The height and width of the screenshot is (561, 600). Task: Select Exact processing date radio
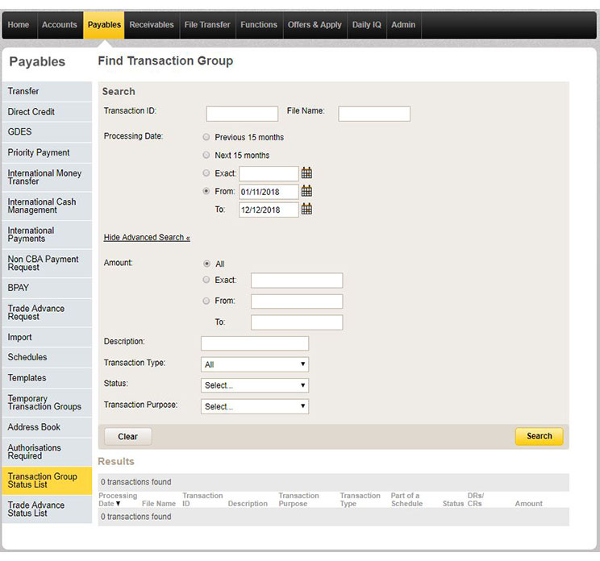pyautogui.click(x=206, y=172)
